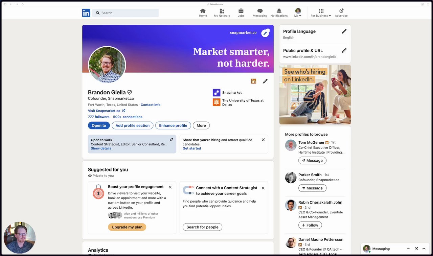Click the Fort Worth, Texas, United States location text

coord(113,105)
